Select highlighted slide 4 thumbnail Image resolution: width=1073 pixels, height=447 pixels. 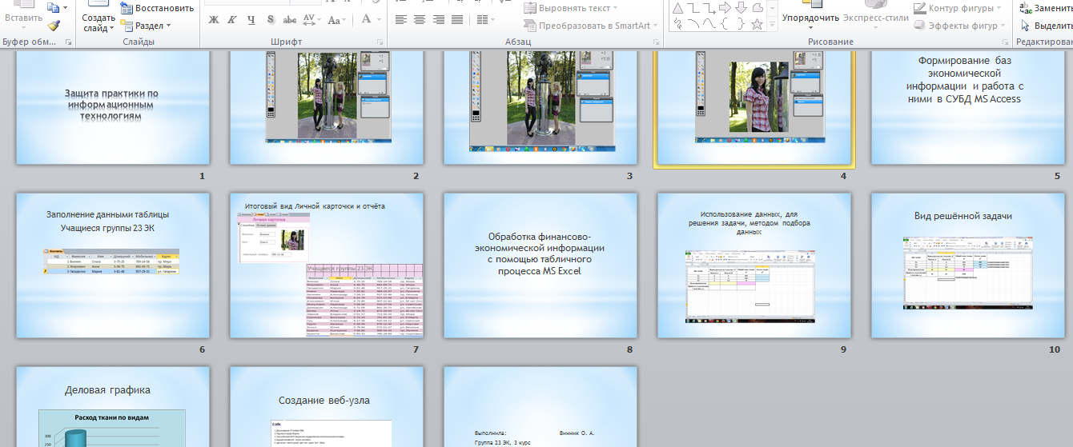tap(754, 109)
